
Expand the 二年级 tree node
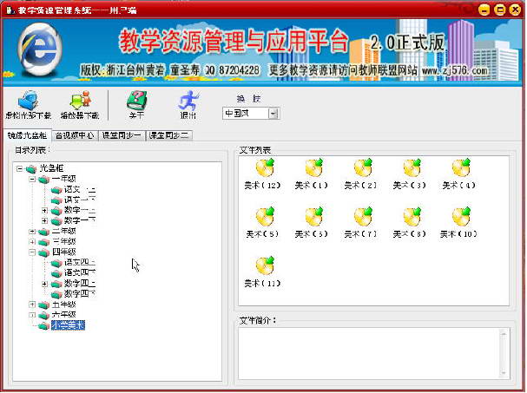32,232
